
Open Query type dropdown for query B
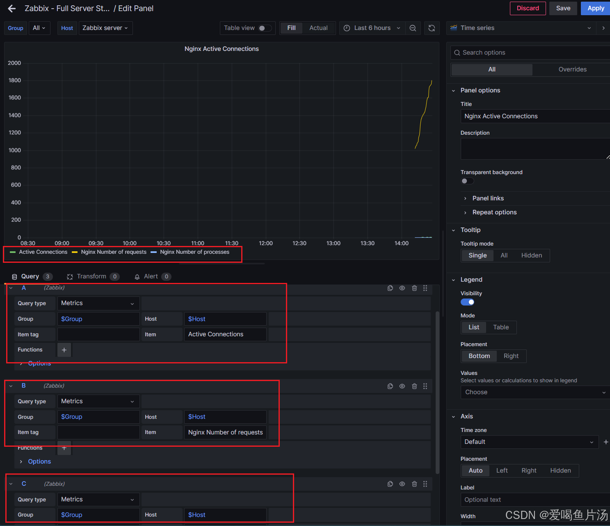tap(98, 401)
